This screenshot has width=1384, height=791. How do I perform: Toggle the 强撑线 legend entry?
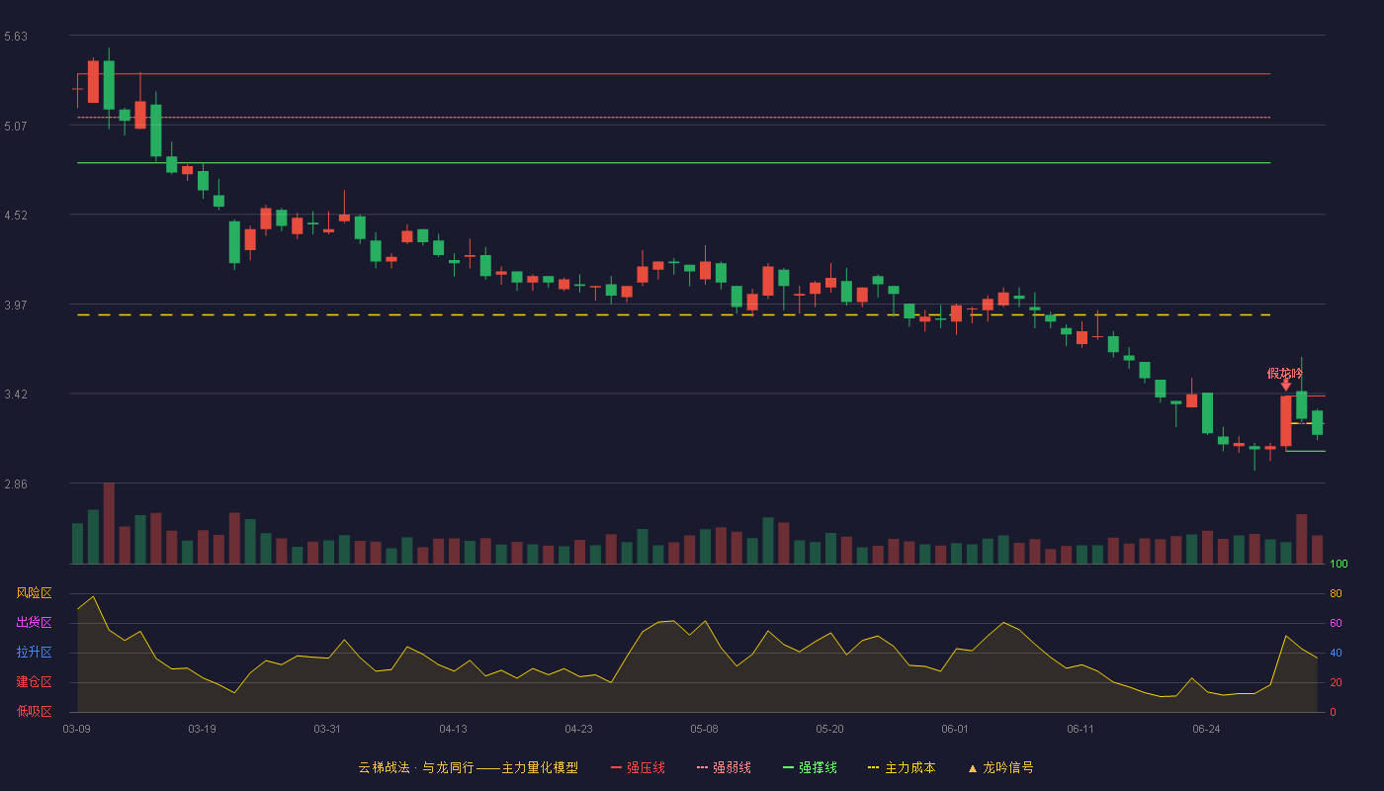810,767
